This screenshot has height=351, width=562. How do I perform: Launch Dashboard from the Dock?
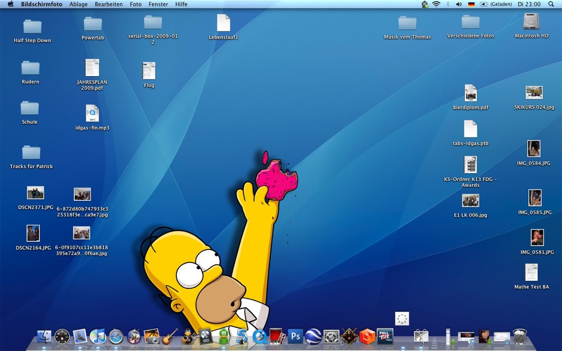(x=62, y=337)
